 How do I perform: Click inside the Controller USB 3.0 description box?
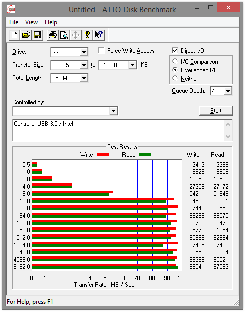pos(118,130)
